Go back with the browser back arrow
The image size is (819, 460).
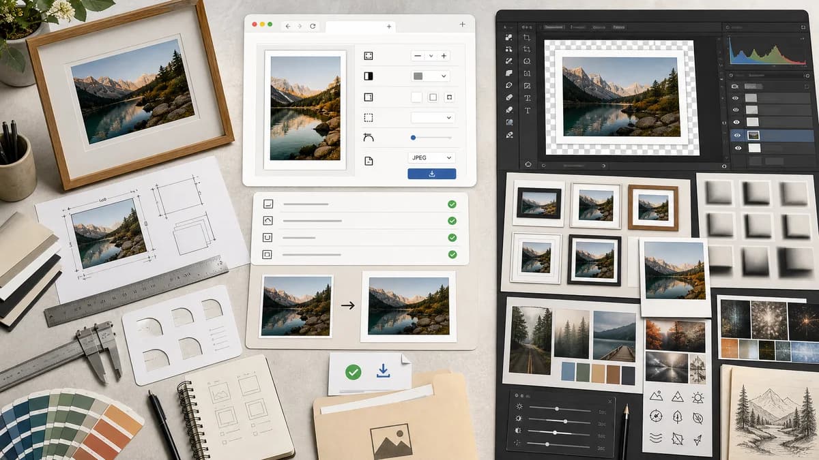(x=287, y=26)
